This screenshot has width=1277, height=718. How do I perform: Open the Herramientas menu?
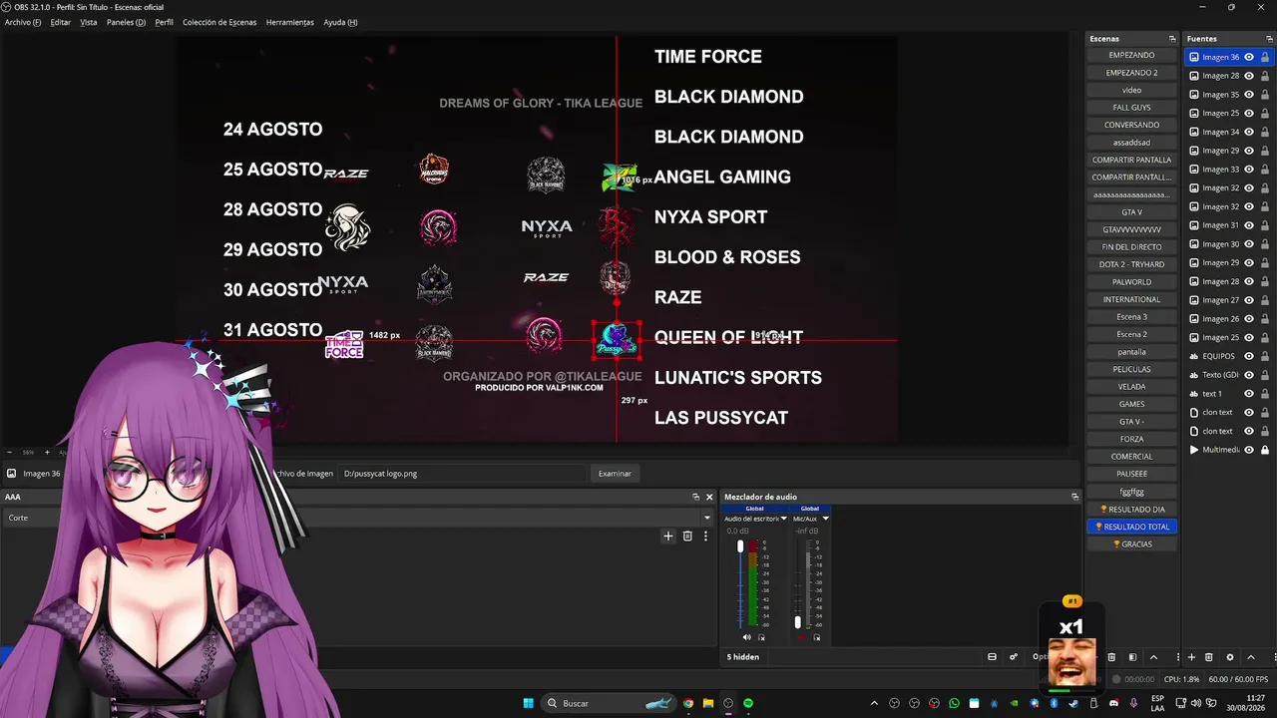(x=289, y=22)
